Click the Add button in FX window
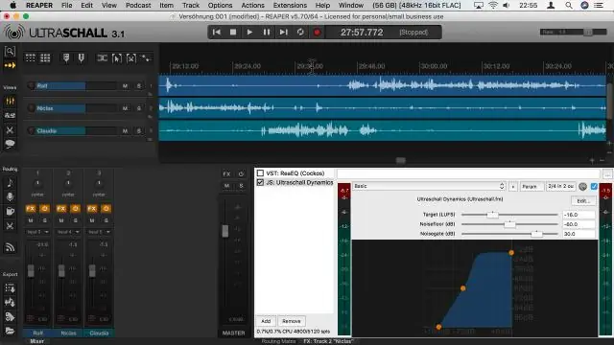The image size is (614, 345). tap(266, 321)
